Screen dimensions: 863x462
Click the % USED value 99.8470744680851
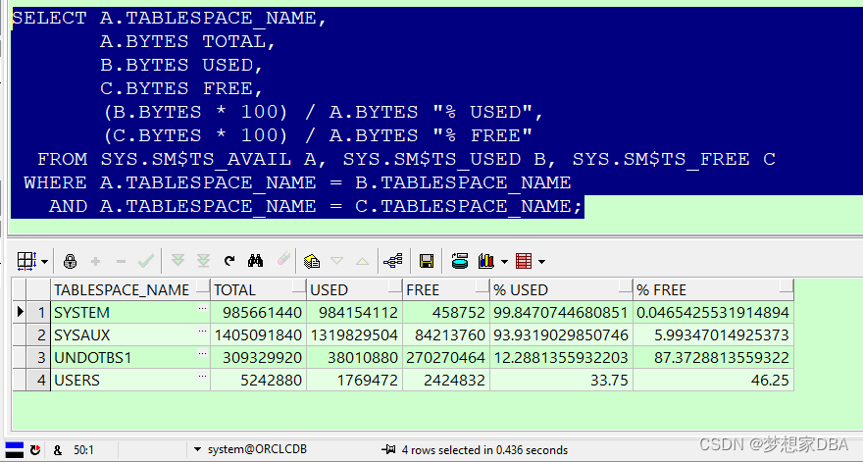[561, 312]
